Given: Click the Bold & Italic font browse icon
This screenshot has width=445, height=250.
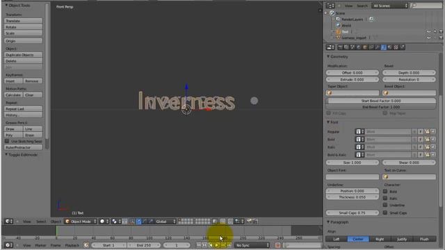Looking at the screenshot, I should 360,155.
